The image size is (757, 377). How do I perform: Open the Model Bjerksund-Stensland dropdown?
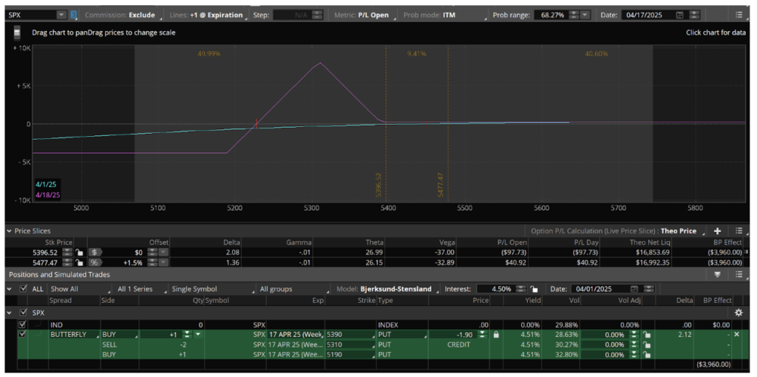tap(387, 289)
